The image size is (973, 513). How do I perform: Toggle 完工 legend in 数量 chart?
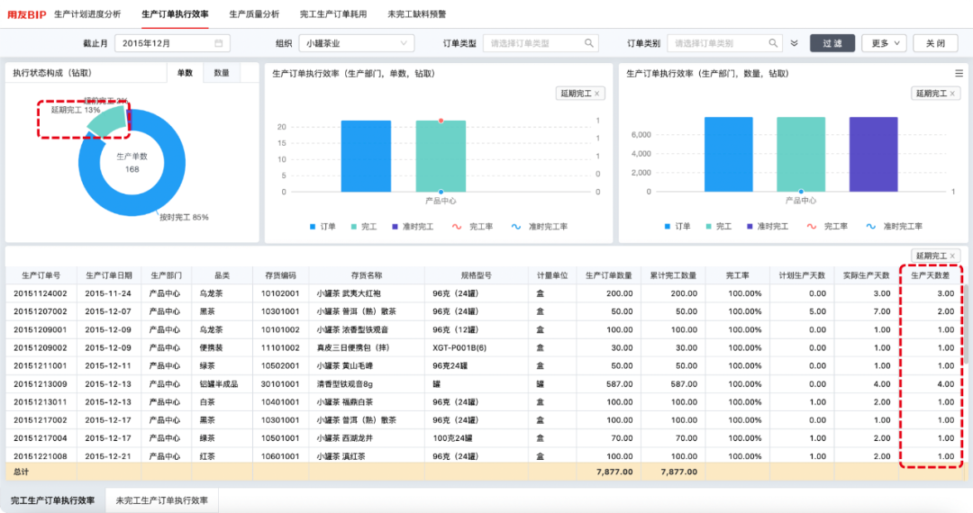pyautogui.click(x=719, y=227)
